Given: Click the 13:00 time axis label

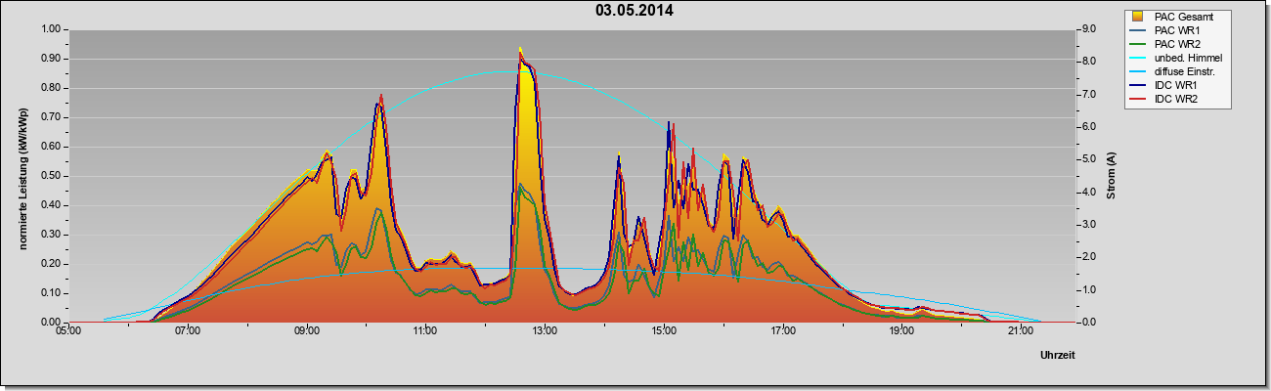Looking at the screenshot, I should coord(544,331).
